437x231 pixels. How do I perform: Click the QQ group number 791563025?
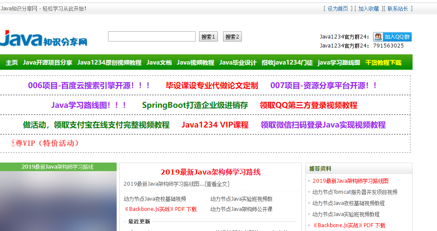389,46
